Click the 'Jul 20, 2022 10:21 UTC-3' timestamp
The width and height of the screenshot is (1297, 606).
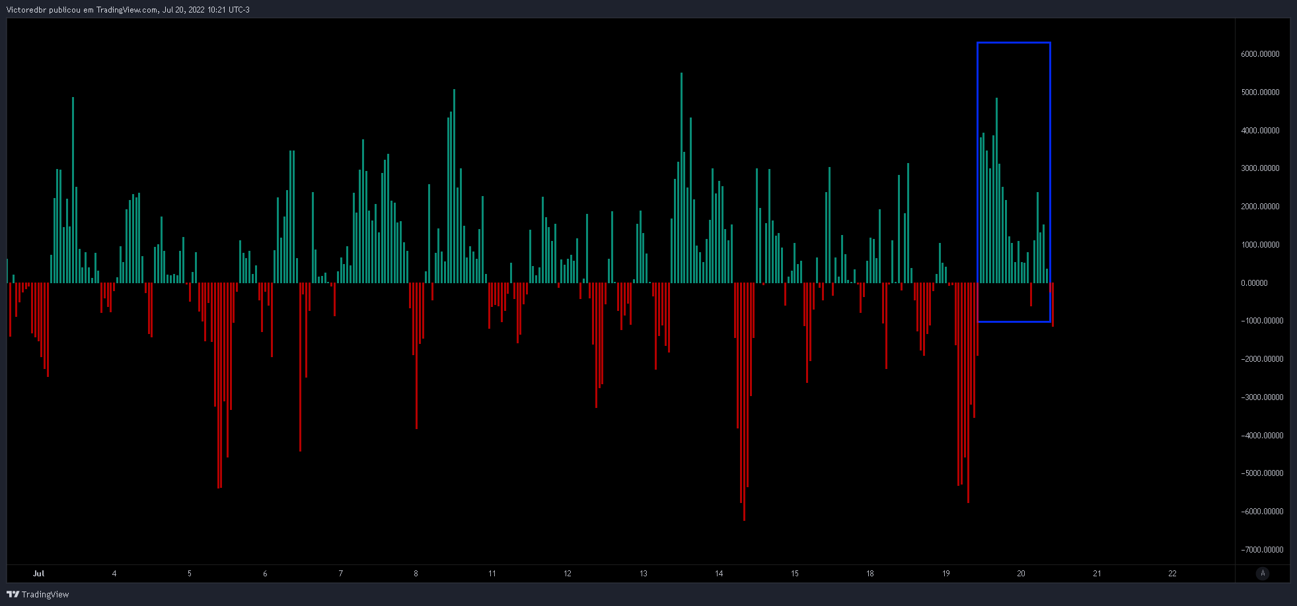tap(206, 9)
